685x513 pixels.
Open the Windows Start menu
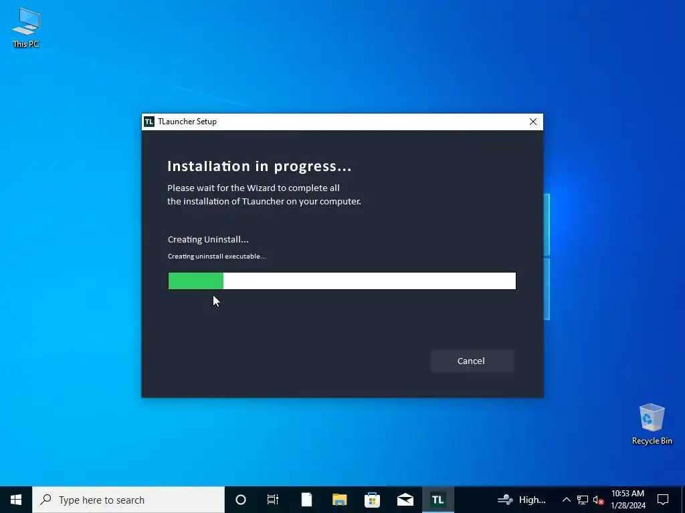tap(16, 500)
